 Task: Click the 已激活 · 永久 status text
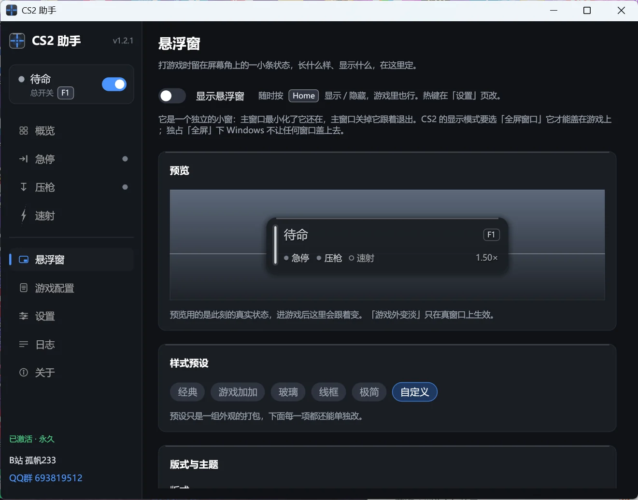pos(32,439)
